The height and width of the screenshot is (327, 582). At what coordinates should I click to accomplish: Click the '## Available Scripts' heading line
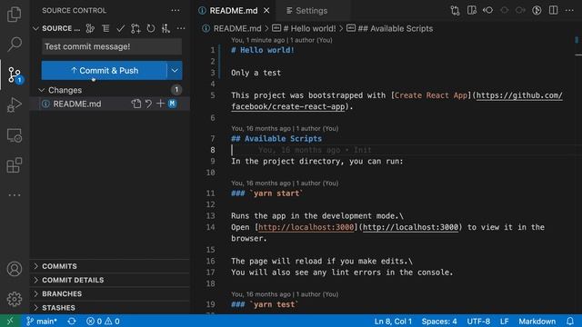click(276, 139)
